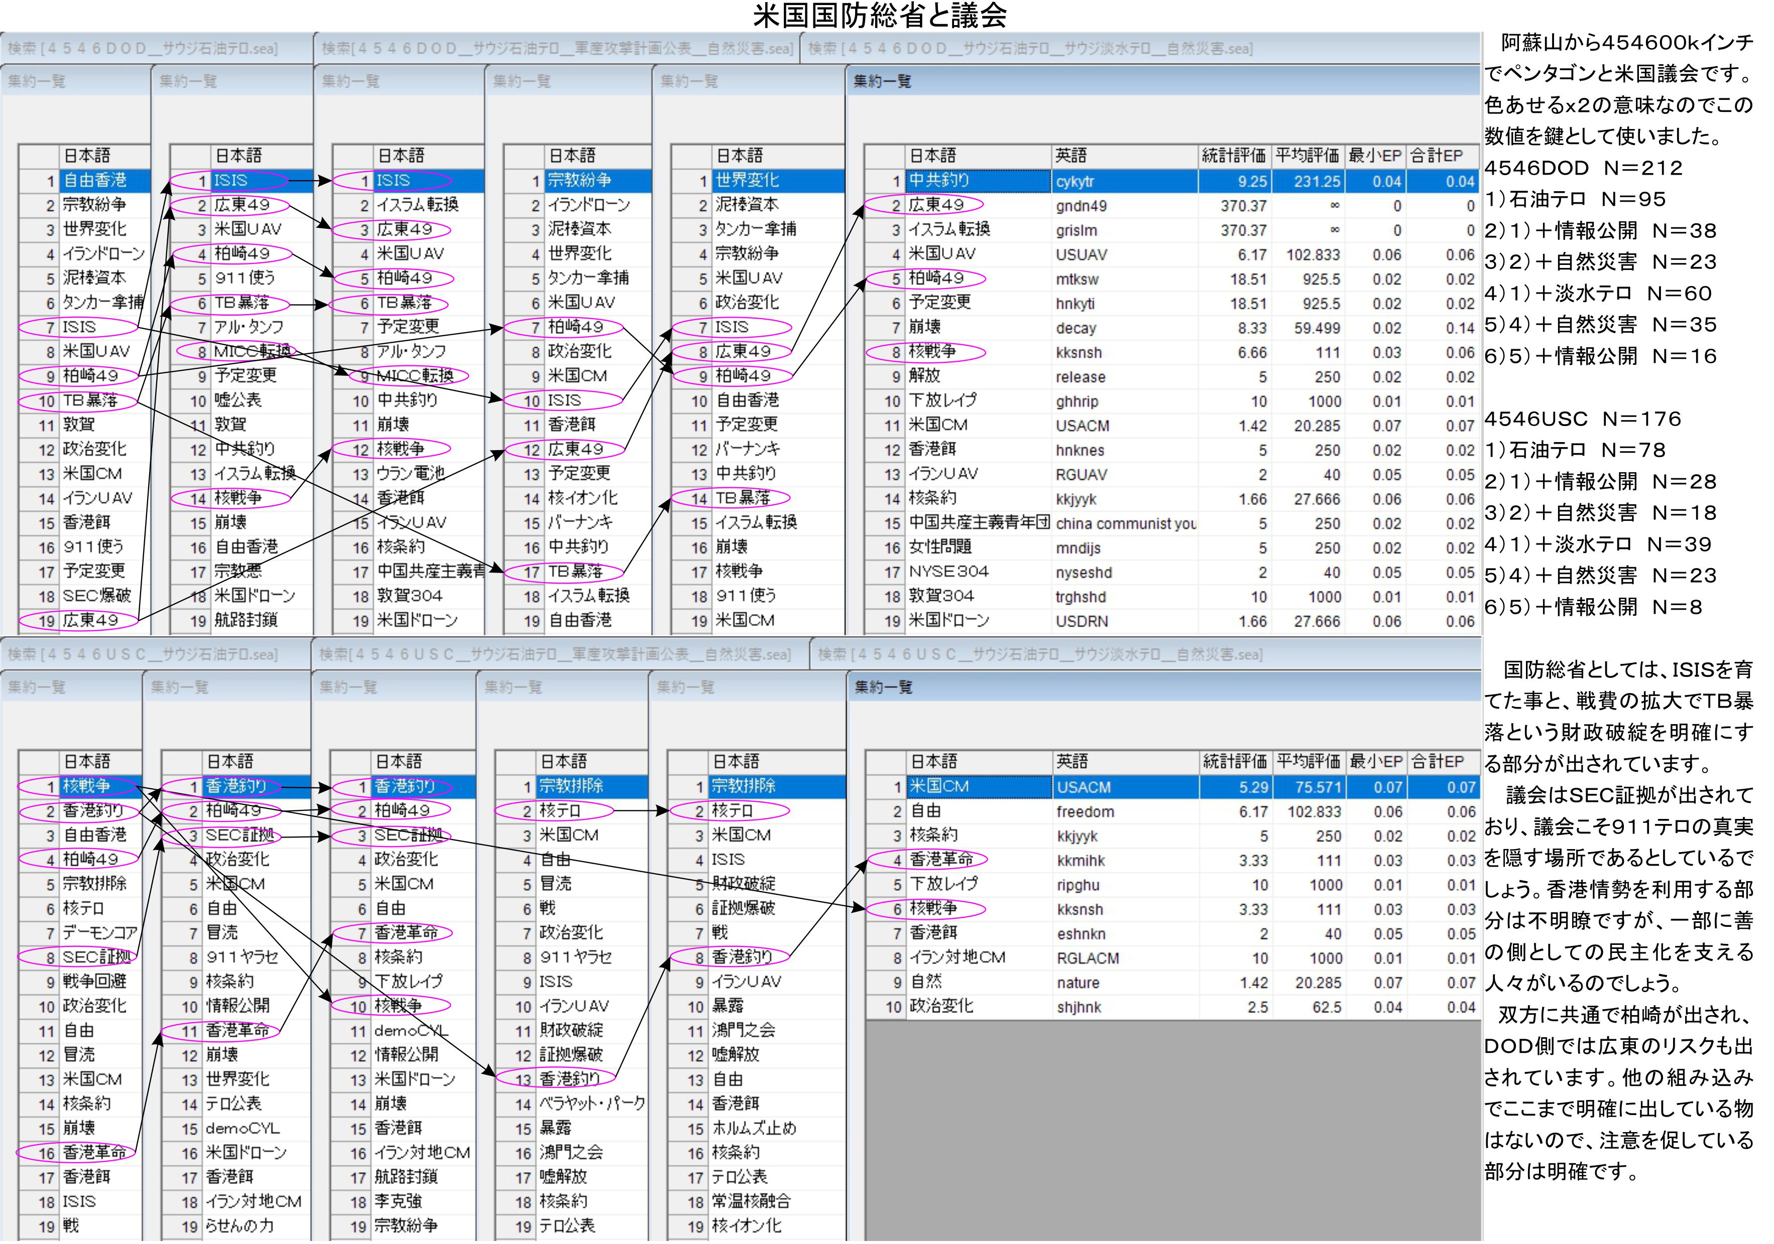Click 統計評価 header above the 9.25 value

click(1233, 155)
